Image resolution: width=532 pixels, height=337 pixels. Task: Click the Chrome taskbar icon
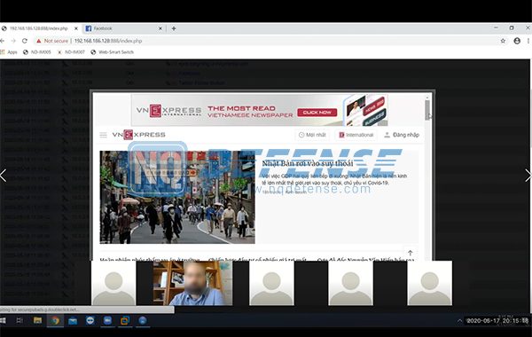pos(55,320)
